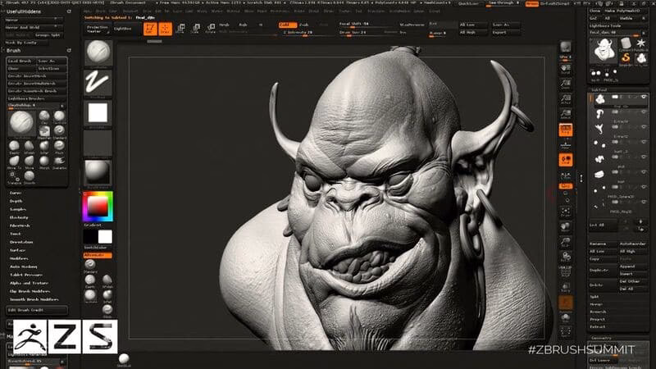Click Lightbox Brushes button
This screenshot has width=656, height=369.
click(x=37, y=98)
